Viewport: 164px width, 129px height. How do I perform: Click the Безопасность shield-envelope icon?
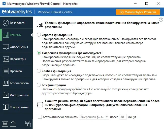coord(6,83)
